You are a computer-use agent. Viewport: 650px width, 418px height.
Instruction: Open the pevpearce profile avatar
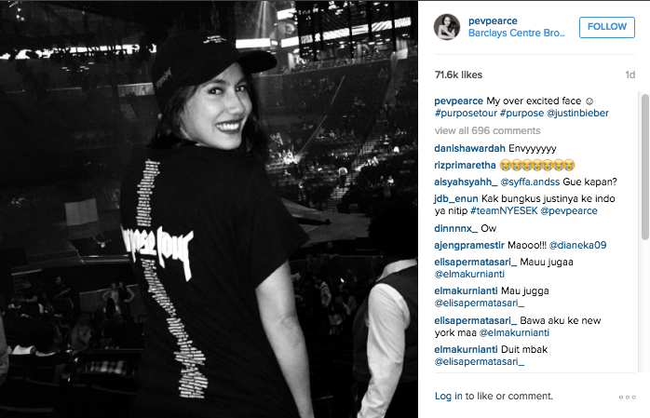tap(447, 27)
